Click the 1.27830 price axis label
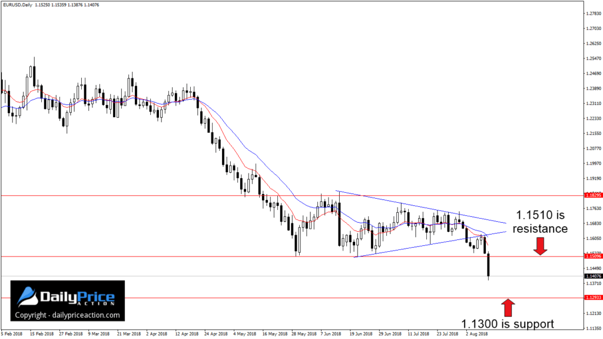 594,14
